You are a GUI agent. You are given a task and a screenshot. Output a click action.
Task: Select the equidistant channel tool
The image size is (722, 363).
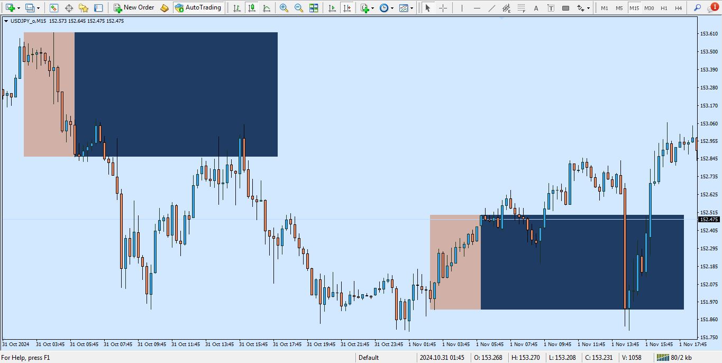(x=506, y=8)
